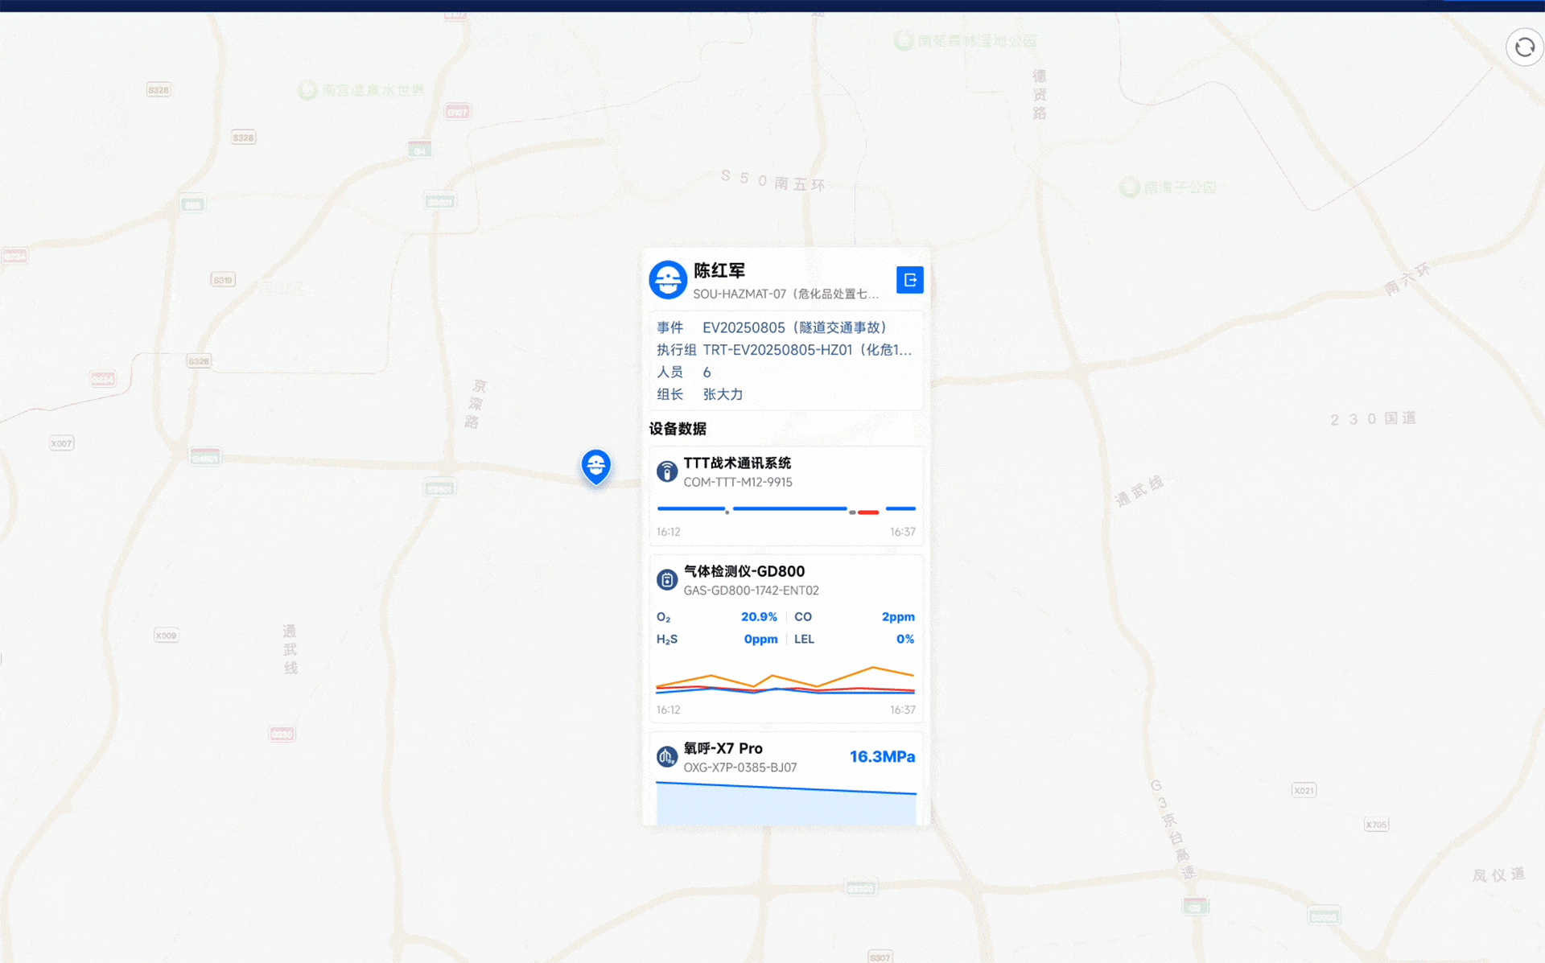
Task: Click the 气体检测仪-GD800 device icon
Action: (x=667, y=579)
